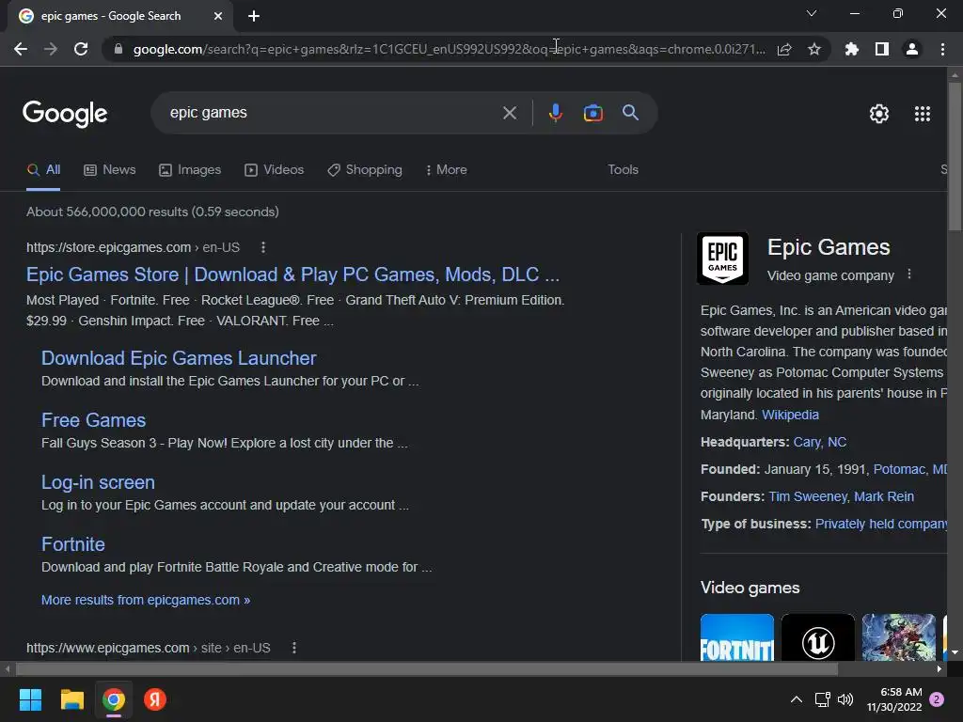Image resolution: width=963 pixels, height=722 pixels.
Task: Reload the page with the refresh icon
Action: click(x=81, y=49)
